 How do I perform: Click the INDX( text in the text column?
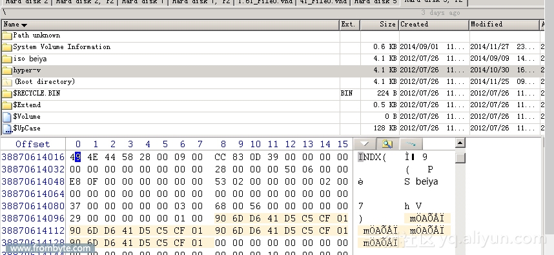coord(373,157)
